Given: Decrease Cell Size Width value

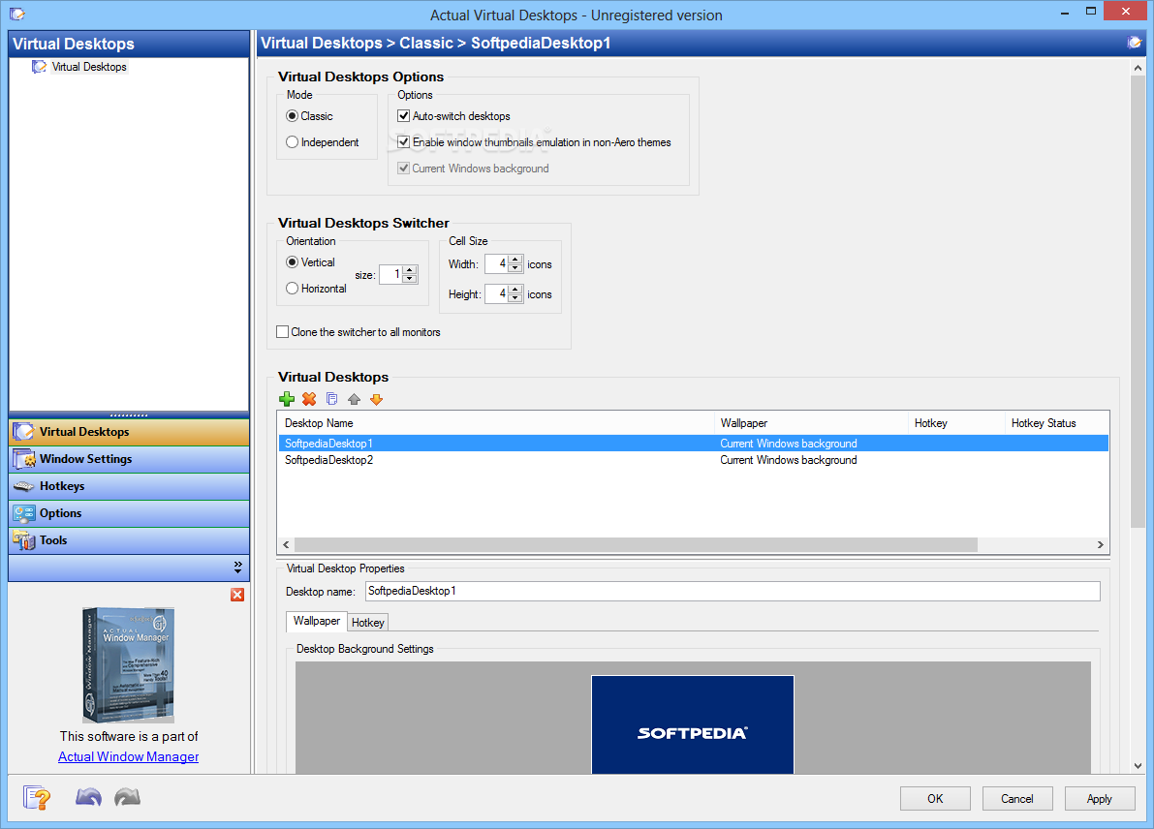Looking at the screenshot, I should pos(515,267).
